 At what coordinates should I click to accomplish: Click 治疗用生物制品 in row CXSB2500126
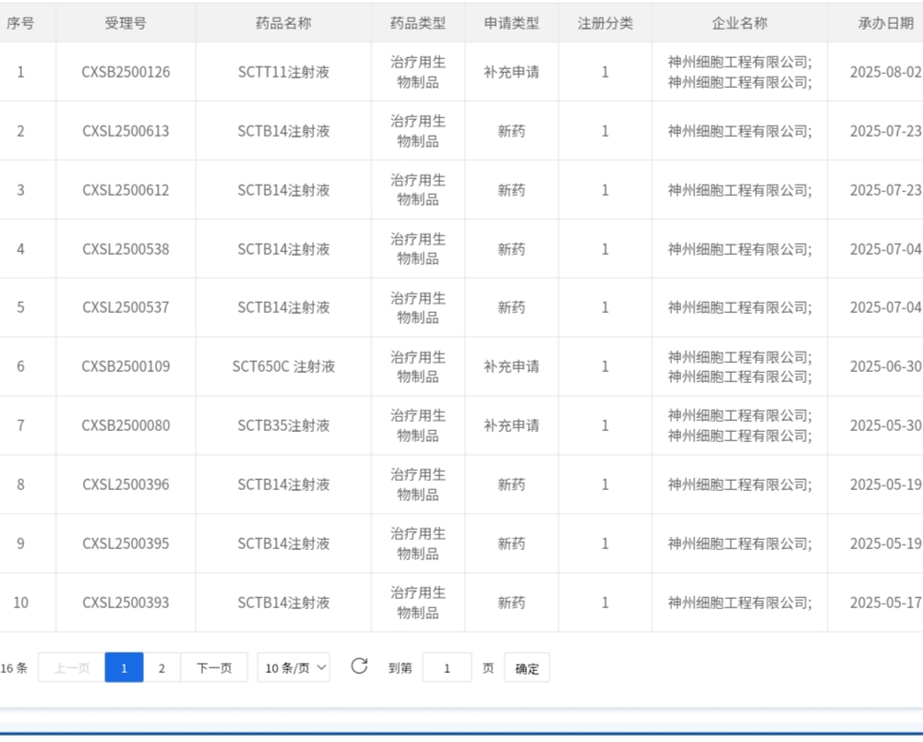click(x=418, y=72)
